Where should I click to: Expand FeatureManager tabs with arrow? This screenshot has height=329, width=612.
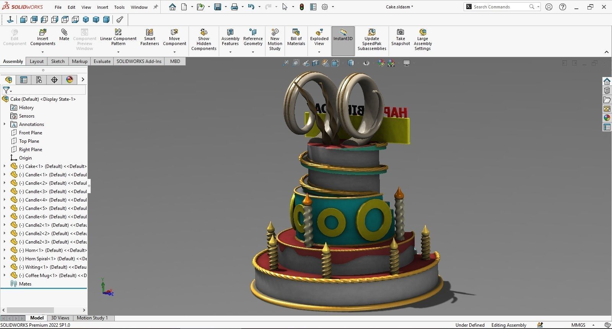tap(83, 79)
